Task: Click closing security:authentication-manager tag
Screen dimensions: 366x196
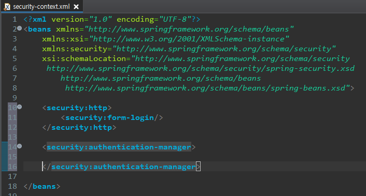Action: pyautogui.click(x=121, y=167)
